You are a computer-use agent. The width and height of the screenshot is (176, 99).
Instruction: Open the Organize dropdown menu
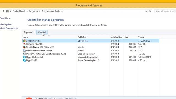29,32
